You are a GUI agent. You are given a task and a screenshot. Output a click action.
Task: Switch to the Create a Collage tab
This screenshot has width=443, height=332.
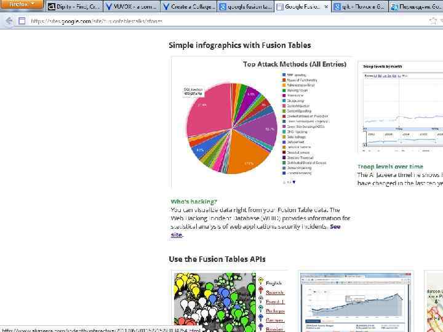[x=189, y=7]
